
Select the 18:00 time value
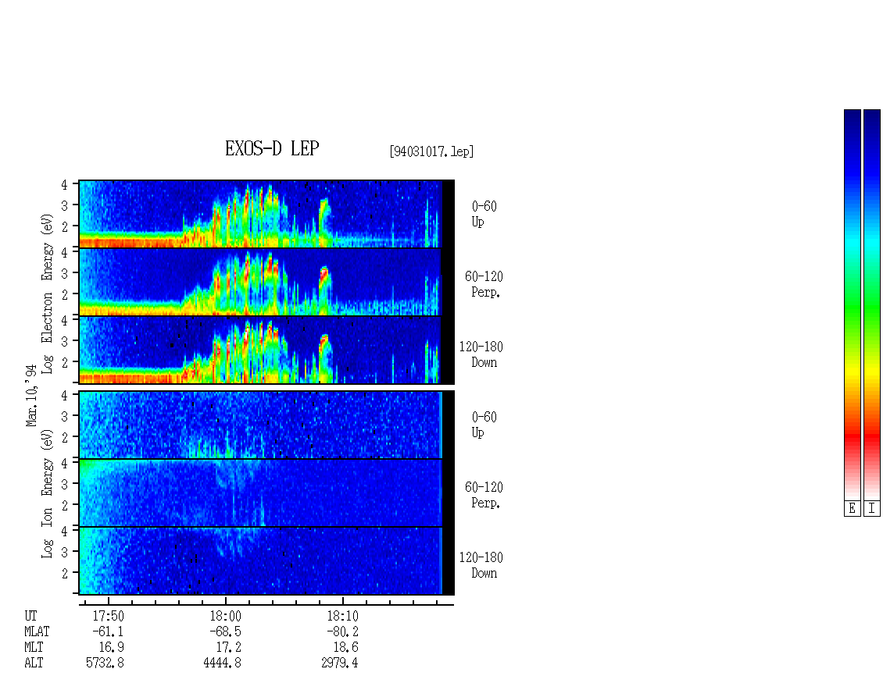click(225, 616)
